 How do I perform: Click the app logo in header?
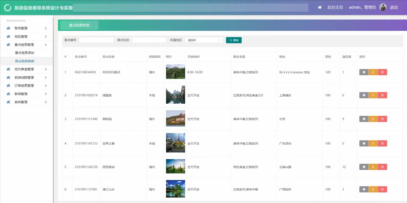[x=8, y=8]
